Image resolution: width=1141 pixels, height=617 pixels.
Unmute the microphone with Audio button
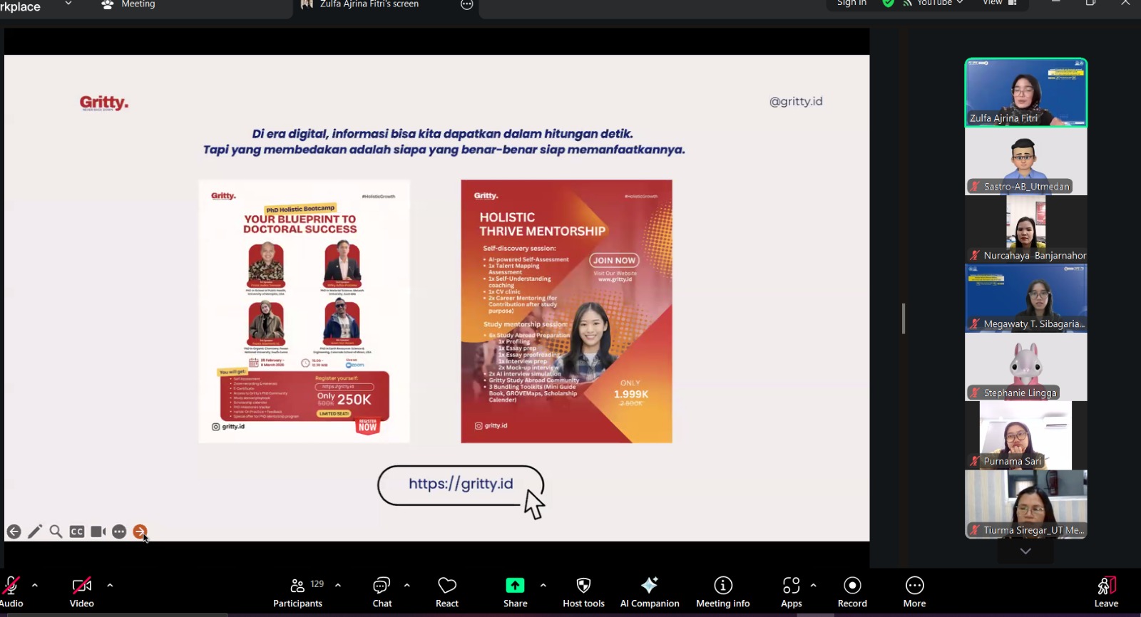tap(11, 591)
